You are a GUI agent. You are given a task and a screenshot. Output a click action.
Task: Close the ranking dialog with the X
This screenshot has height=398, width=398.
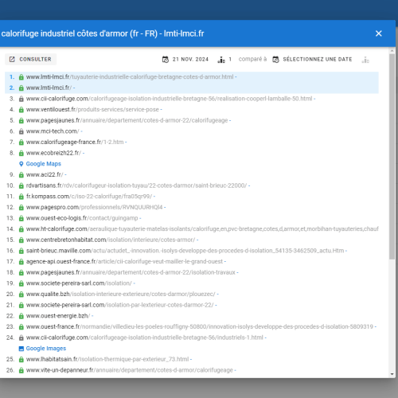click(x=379, y=33)
